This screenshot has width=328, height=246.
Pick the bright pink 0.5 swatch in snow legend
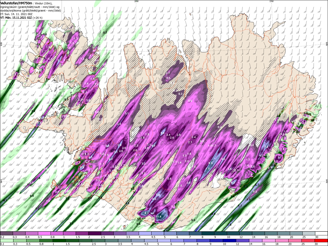[x=44, y=233]
